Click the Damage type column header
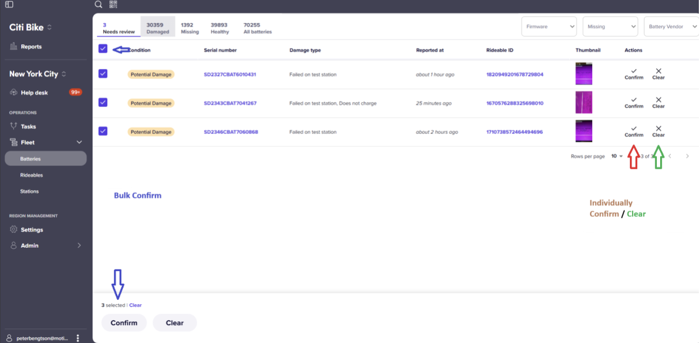 pos(305,50)
